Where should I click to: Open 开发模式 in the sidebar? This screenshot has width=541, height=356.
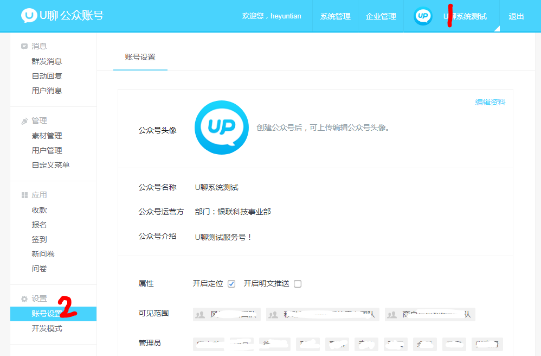(47, 328)
